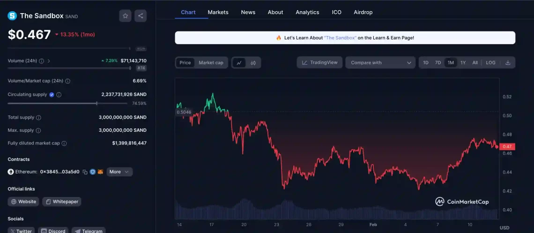Toggle LOG scale on chart

pos(491,63)
